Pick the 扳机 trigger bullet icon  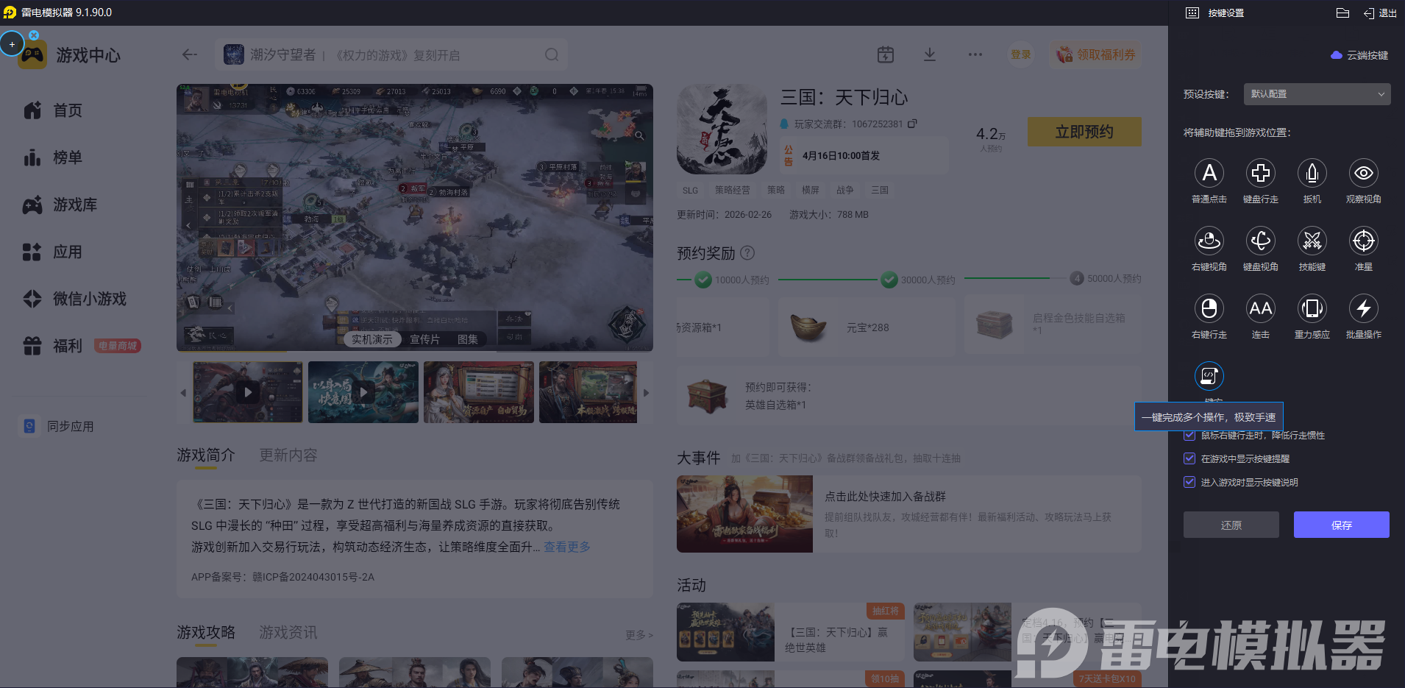click(x=1312, y=173)
